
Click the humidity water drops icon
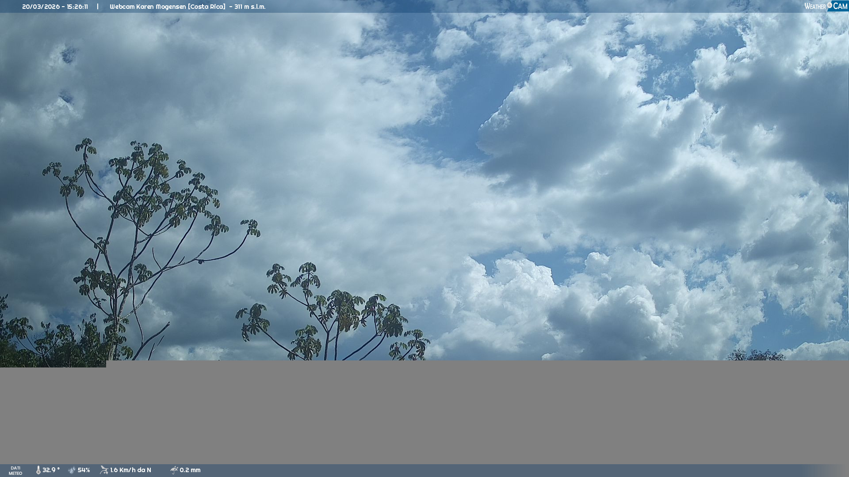[x=72, y=470]
